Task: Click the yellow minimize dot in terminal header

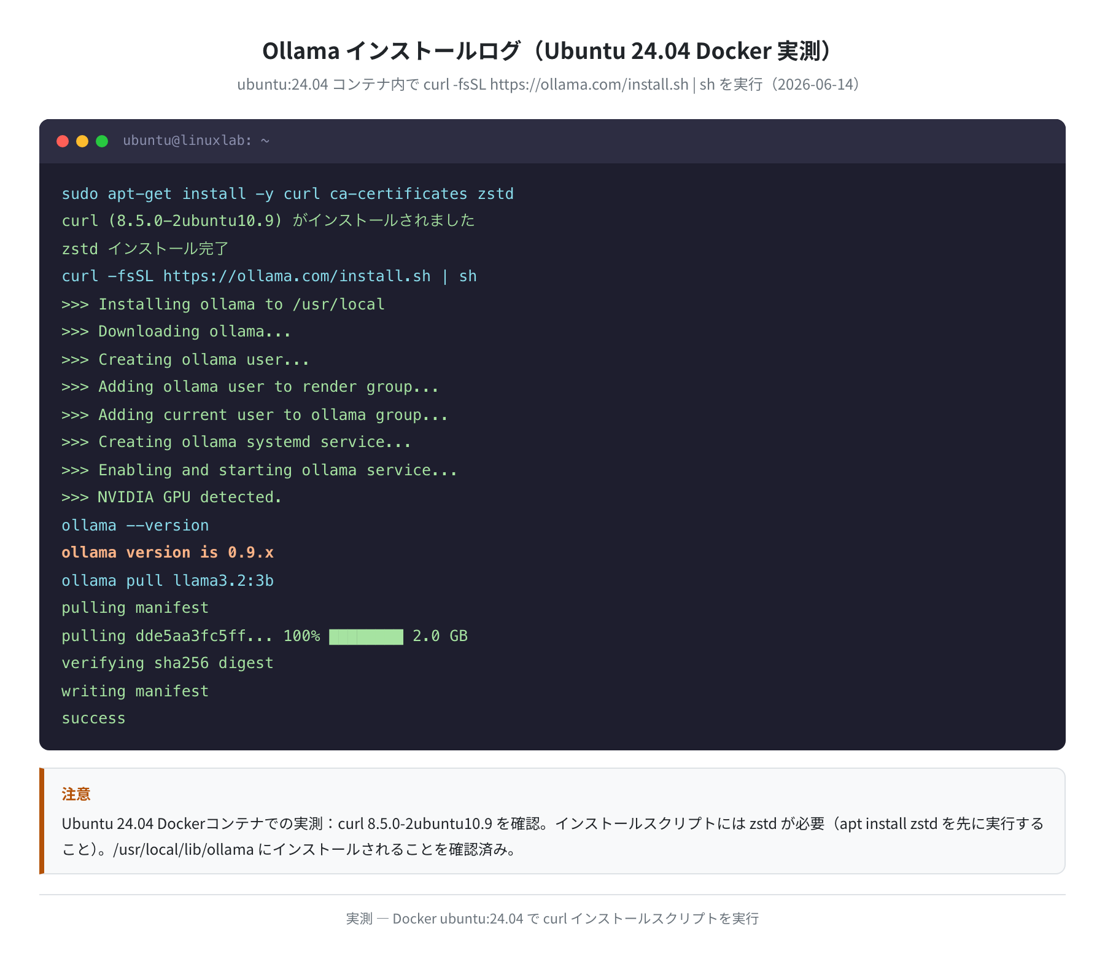Action: coord(82,141)
